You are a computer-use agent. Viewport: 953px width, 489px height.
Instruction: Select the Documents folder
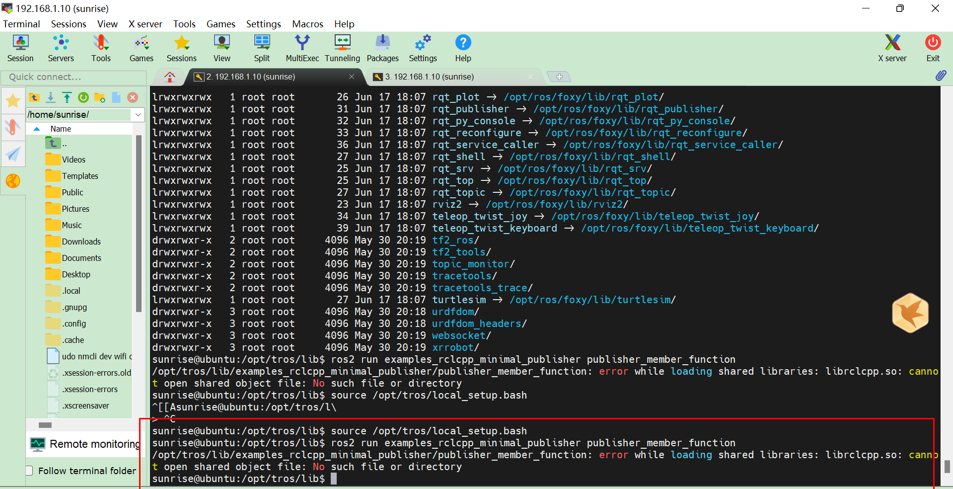point(73,258)
